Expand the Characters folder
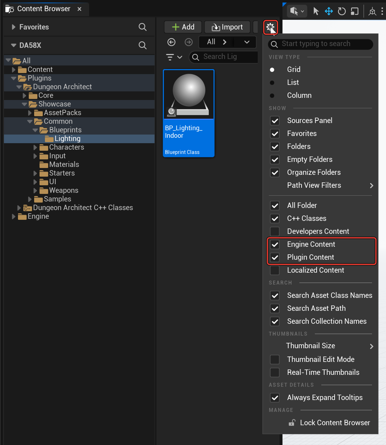Image resolution: width=386 pixels, height=445 pixels. click(35, 147)
